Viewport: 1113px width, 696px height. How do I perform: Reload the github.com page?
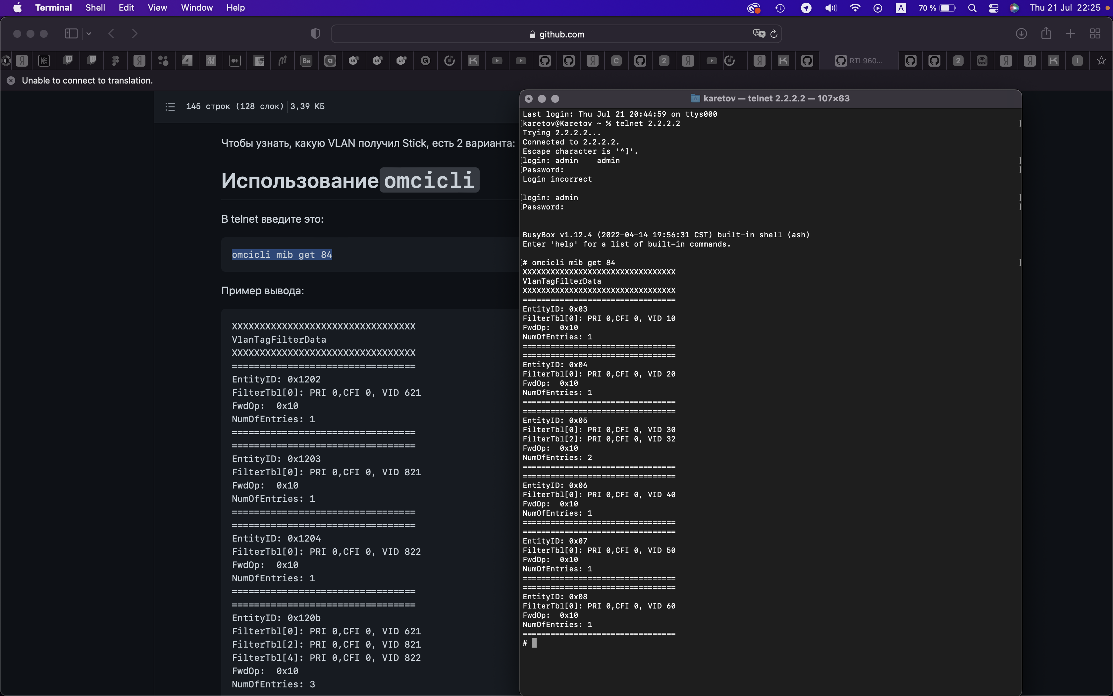point(773,33)
